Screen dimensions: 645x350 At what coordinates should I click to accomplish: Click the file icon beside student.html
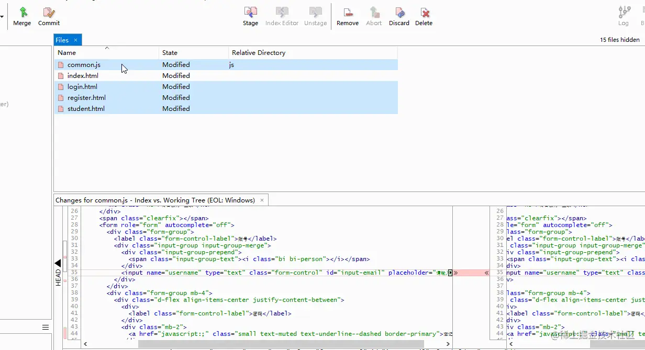coord(61,109)
